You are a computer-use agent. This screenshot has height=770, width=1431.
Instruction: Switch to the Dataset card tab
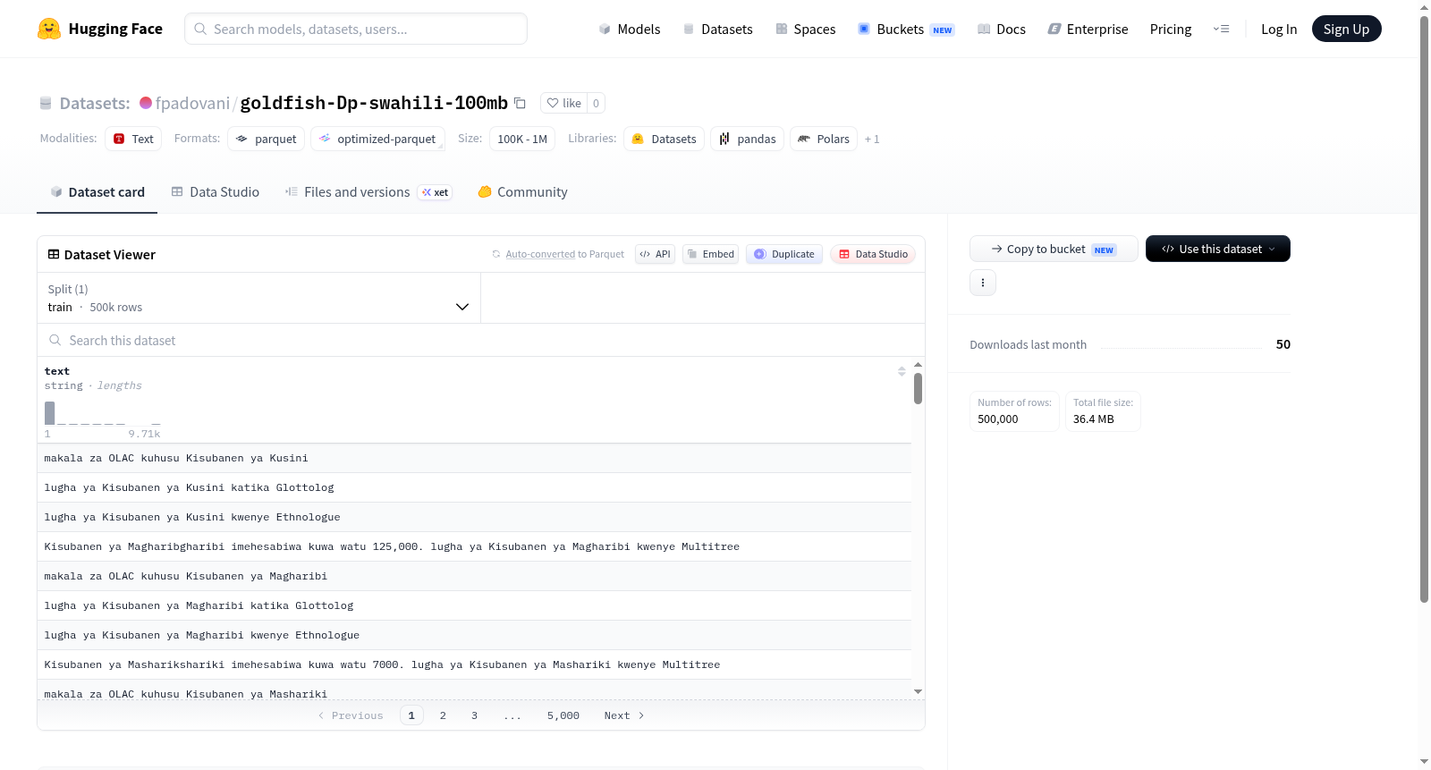pos(97,191)
